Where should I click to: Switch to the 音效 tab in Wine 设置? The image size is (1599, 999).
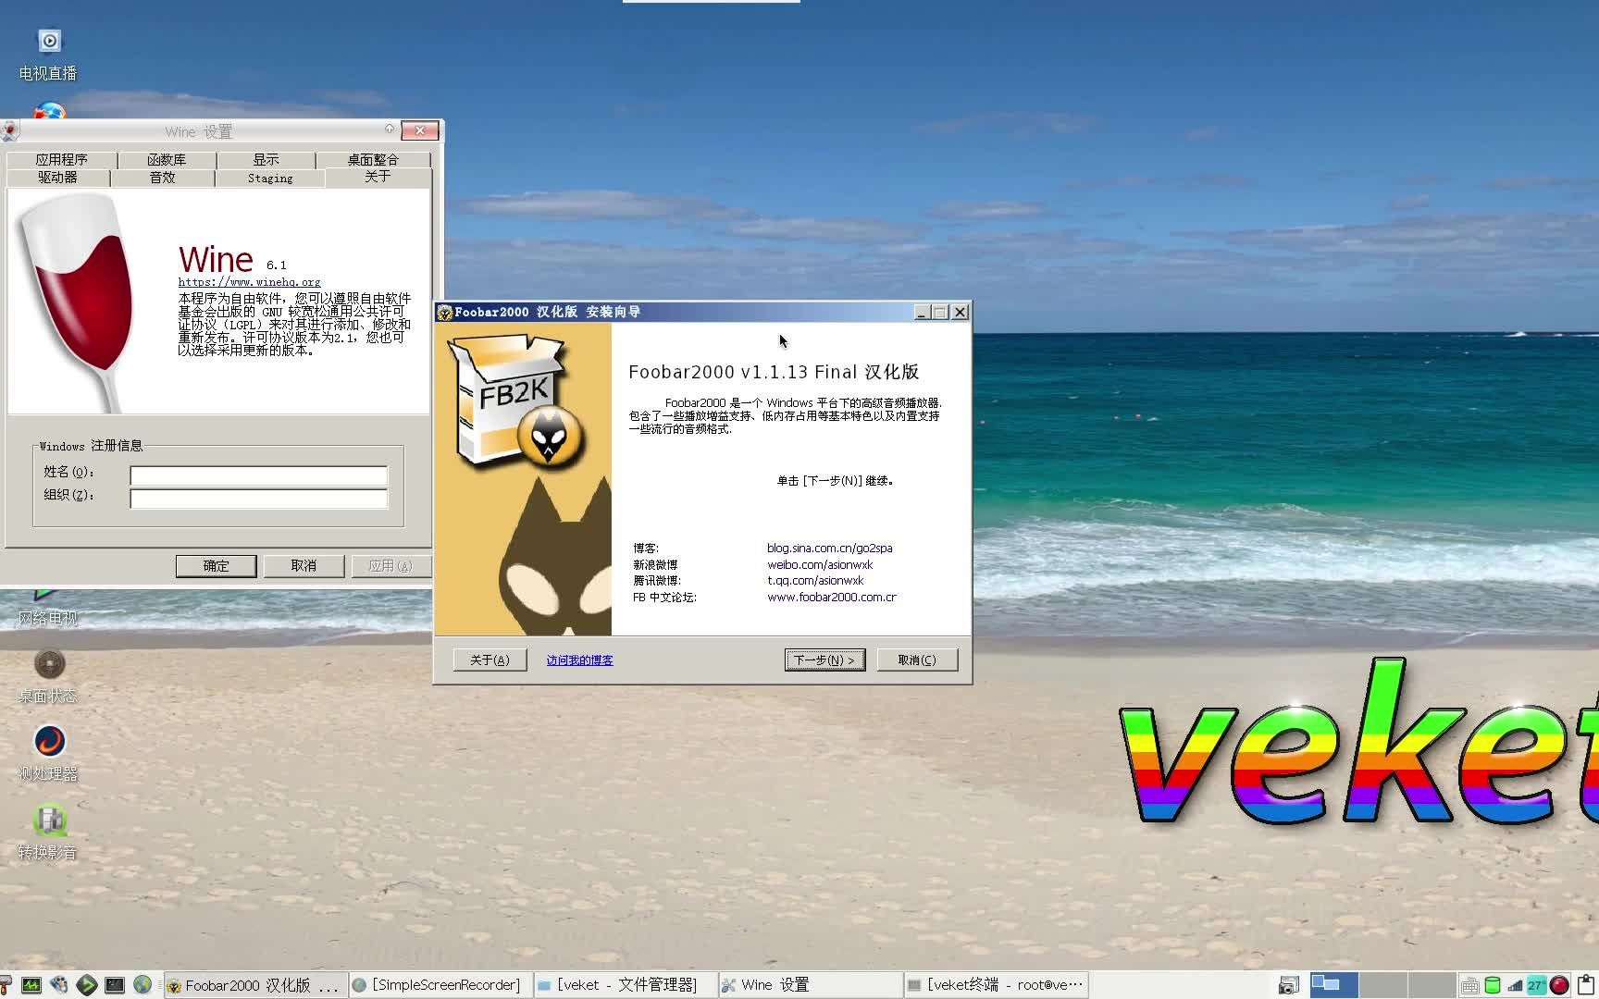tap(162, 178)
